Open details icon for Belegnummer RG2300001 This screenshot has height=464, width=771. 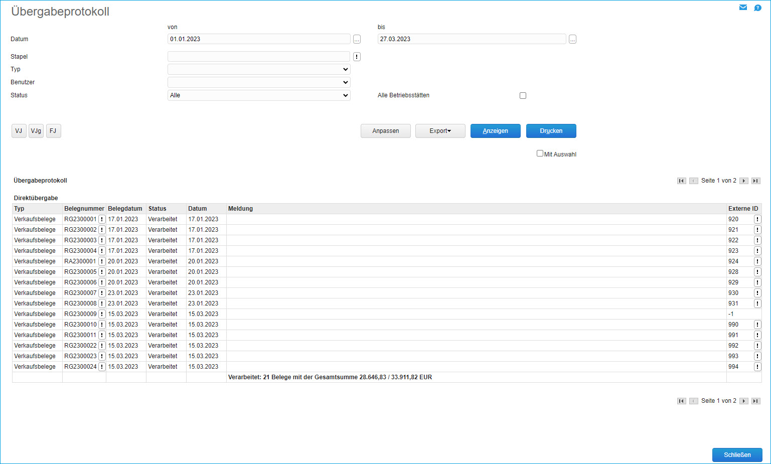point(102,219)
